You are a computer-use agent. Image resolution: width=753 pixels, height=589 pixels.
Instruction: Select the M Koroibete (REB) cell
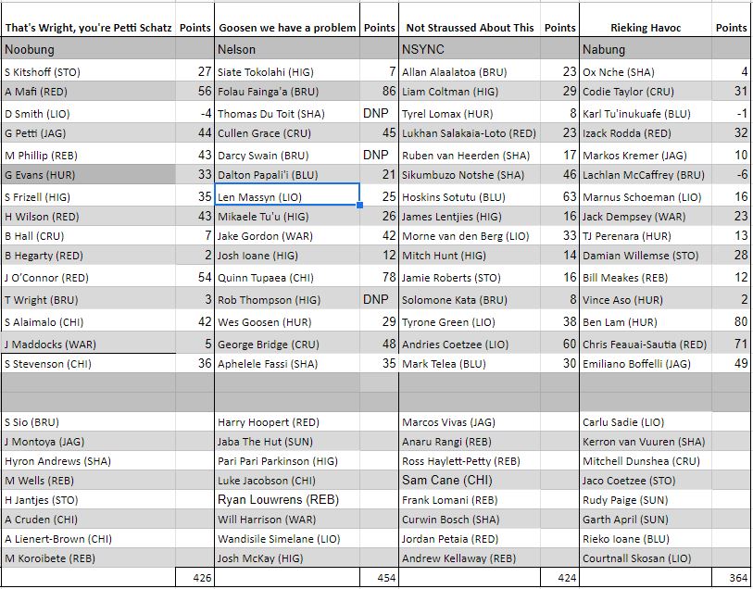click(88, 558)
